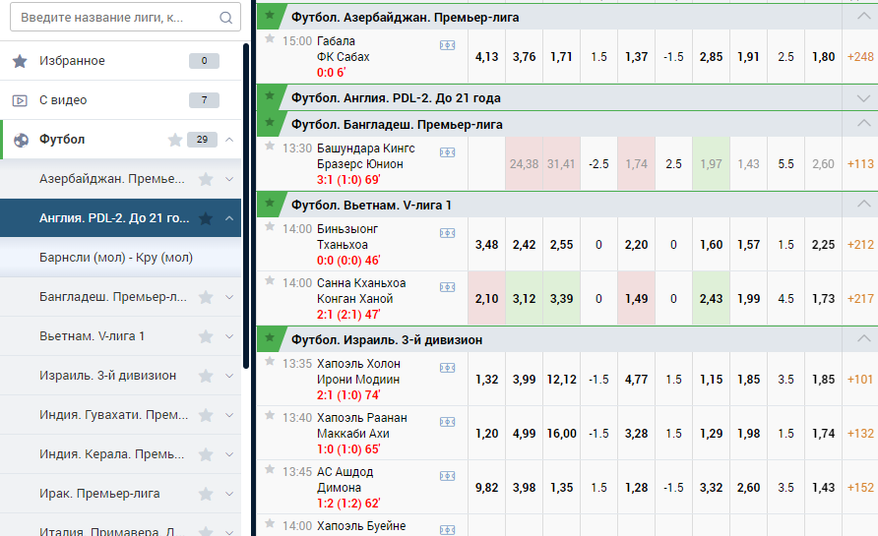
Task: Collapse the Футбол category chevron
Action: pyautogui.click(x=229, y=140)
